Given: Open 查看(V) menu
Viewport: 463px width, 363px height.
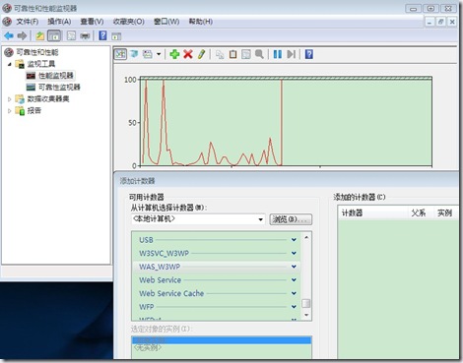Looking at the screenshot, I should (92, 22).
